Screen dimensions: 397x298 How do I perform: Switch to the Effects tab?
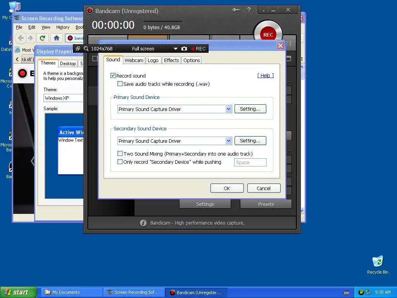171,60
